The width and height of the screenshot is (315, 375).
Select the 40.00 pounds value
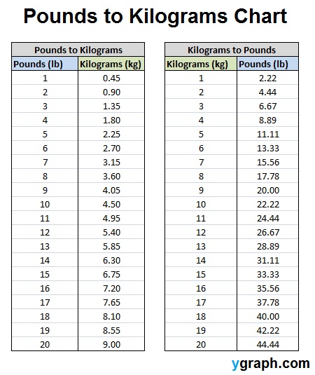pyautogui.click(x=267, y=316)
